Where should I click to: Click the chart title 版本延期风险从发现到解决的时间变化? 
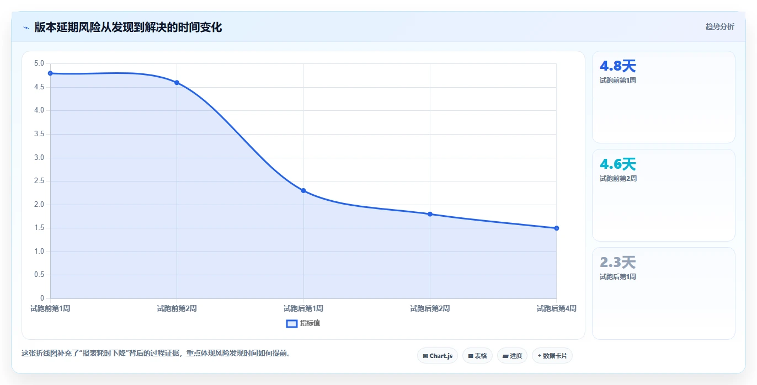[x=128, y=28]
